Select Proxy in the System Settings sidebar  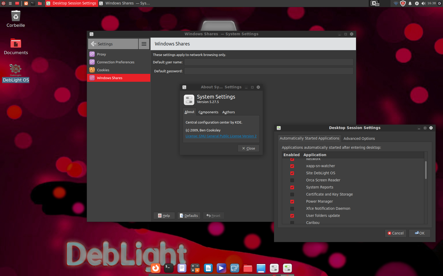[119, 54]
